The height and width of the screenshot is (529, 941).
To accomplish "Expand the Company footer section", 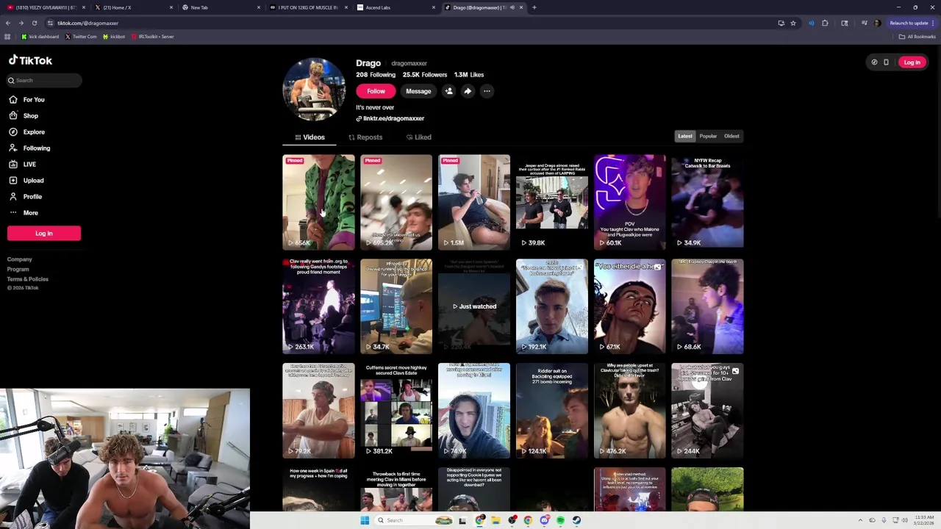I will click(20, 259).
